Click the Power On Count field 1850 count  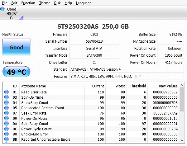170,55
